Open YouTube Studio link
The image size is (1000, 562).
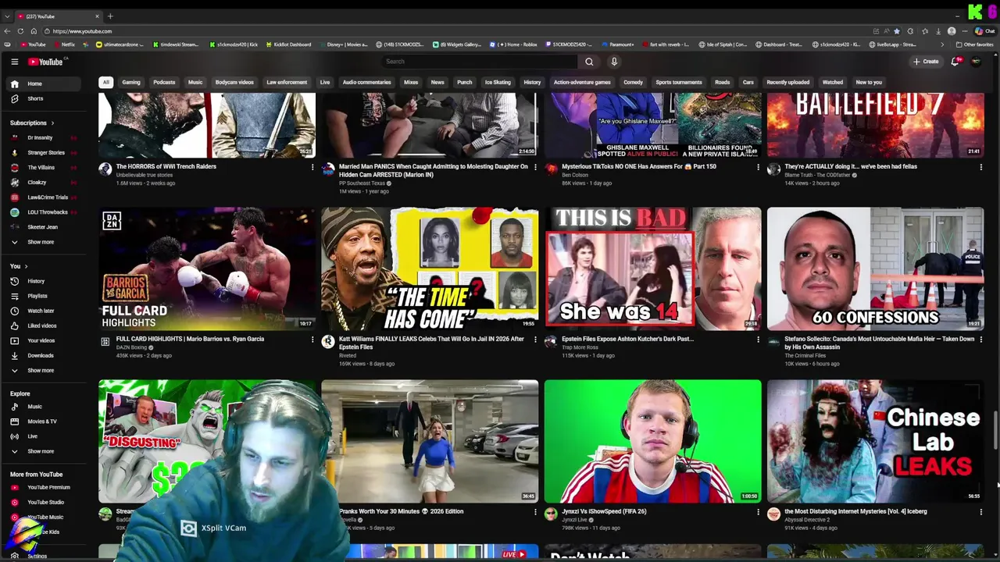tap(42, 502)
